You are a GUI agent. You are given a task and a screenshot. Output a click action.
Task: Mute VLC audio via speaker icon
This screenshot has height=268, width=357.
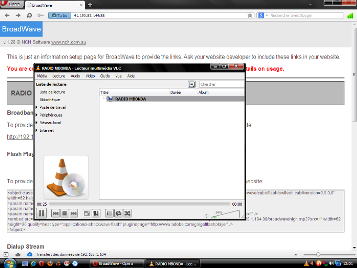pyautogui.click(x=206, y=216)
